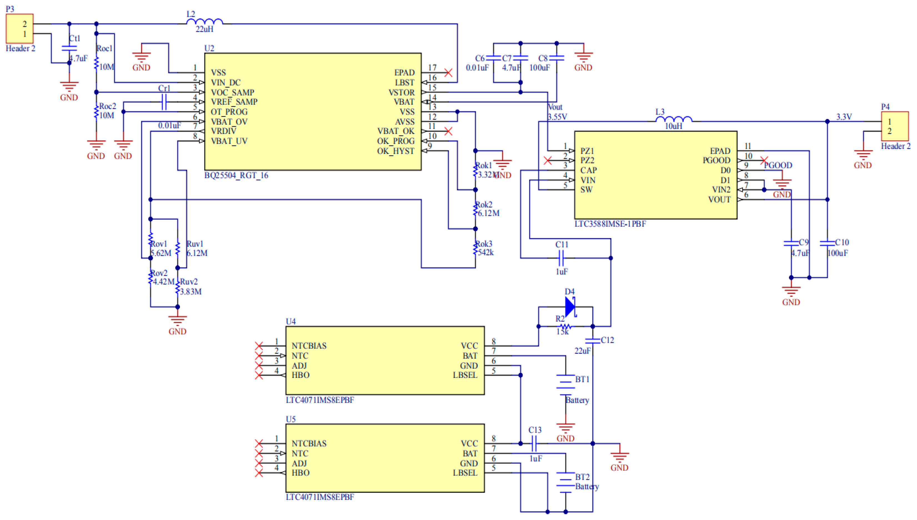Image resolution: width=917 pixels, height=520 pixels.
Task: Click the L3 10uH inductor symbol
Action: coord(674,119)
